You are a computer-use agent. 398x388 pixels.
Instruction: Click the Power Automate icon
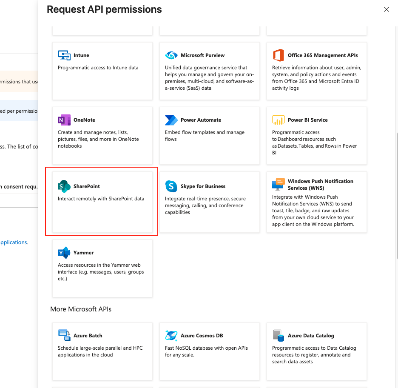click(x=171, y=120)
